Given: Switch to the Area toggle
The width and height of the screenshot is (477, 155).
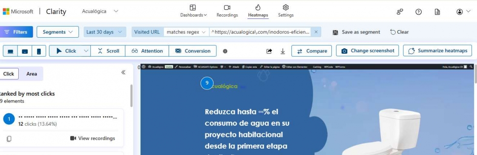Looking at the screenshot, I should tap(32, 74).
